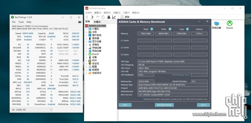Minimize the Cache & Memory Benchmark dialog
Screen dimensions: 251x123
click(x=199, y=22)
